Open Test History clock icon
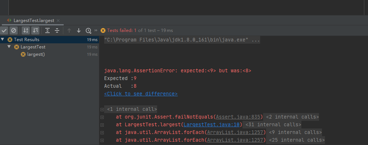The width and height of the screenshot is (368, 145). tap(88, 30)
